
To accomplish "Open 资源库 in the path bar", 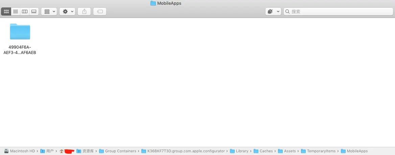I will pos(85,151).
